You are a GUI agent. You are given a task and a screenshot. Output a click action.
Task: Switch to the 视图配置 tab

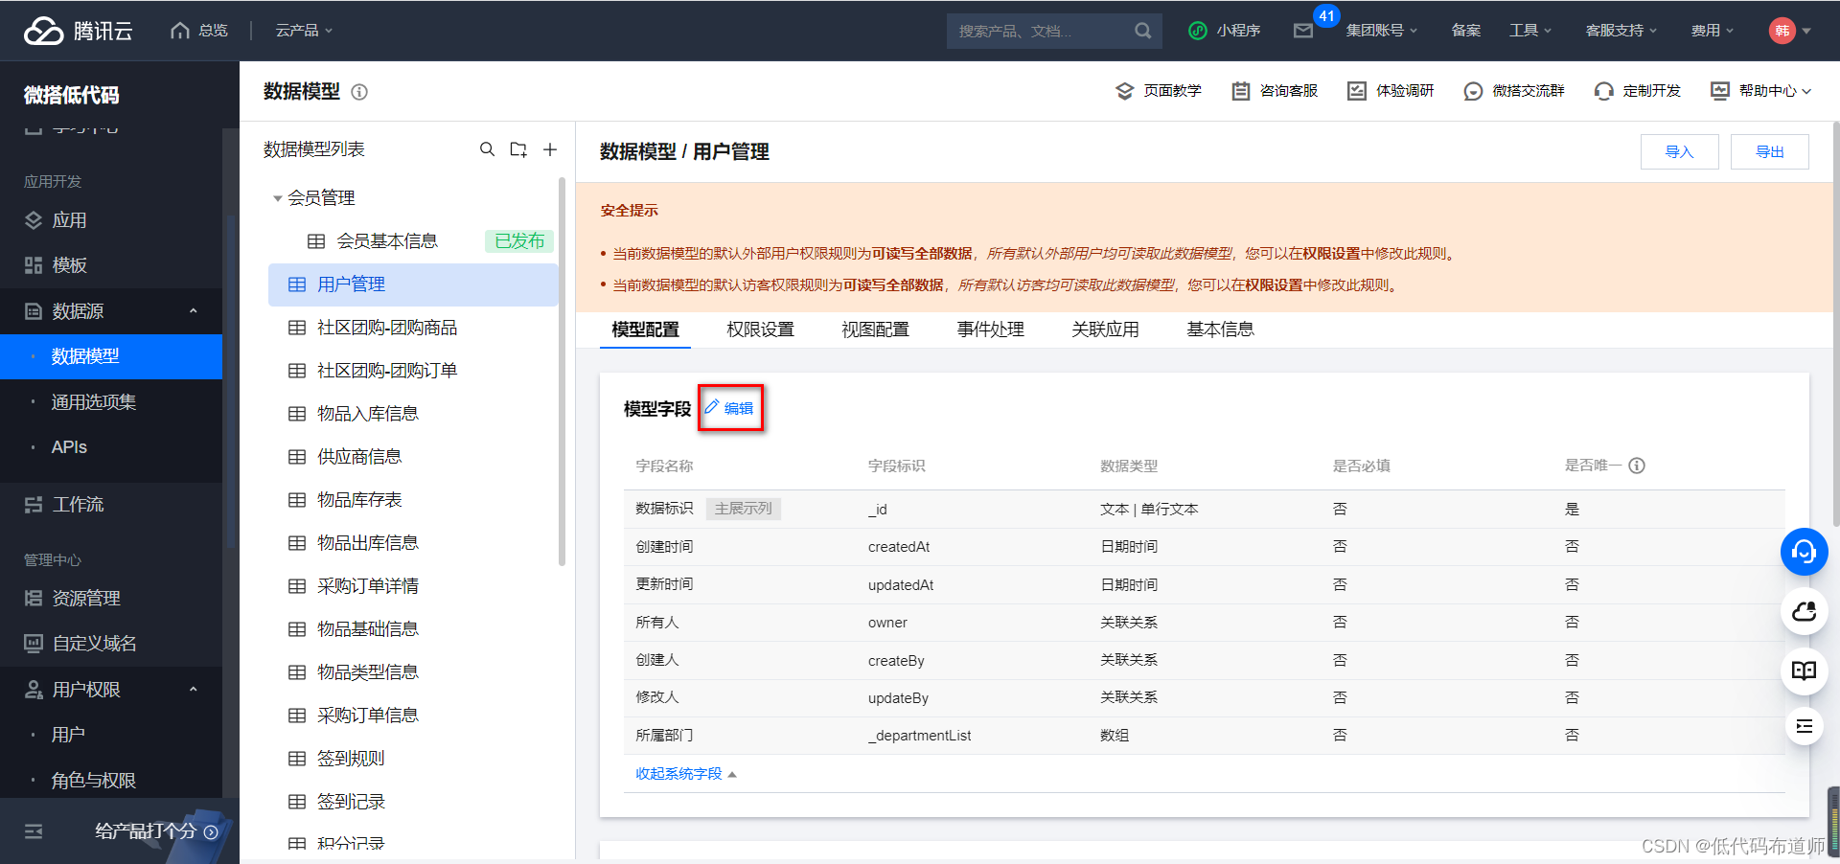[x=875, y=330]
